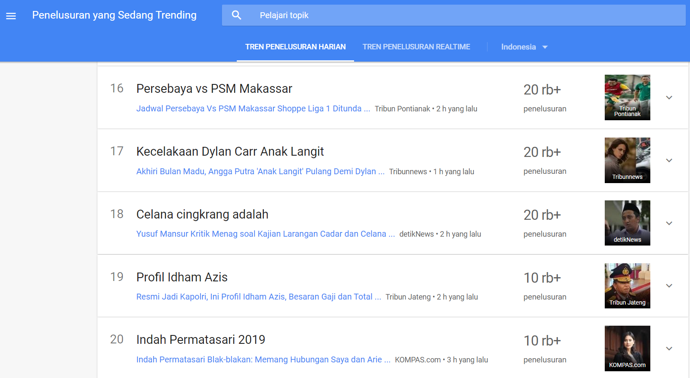This screenshot has height=378, width=690.
Task: Expand the Celana cingkrang adalah row
Action: tap(669, 223)
